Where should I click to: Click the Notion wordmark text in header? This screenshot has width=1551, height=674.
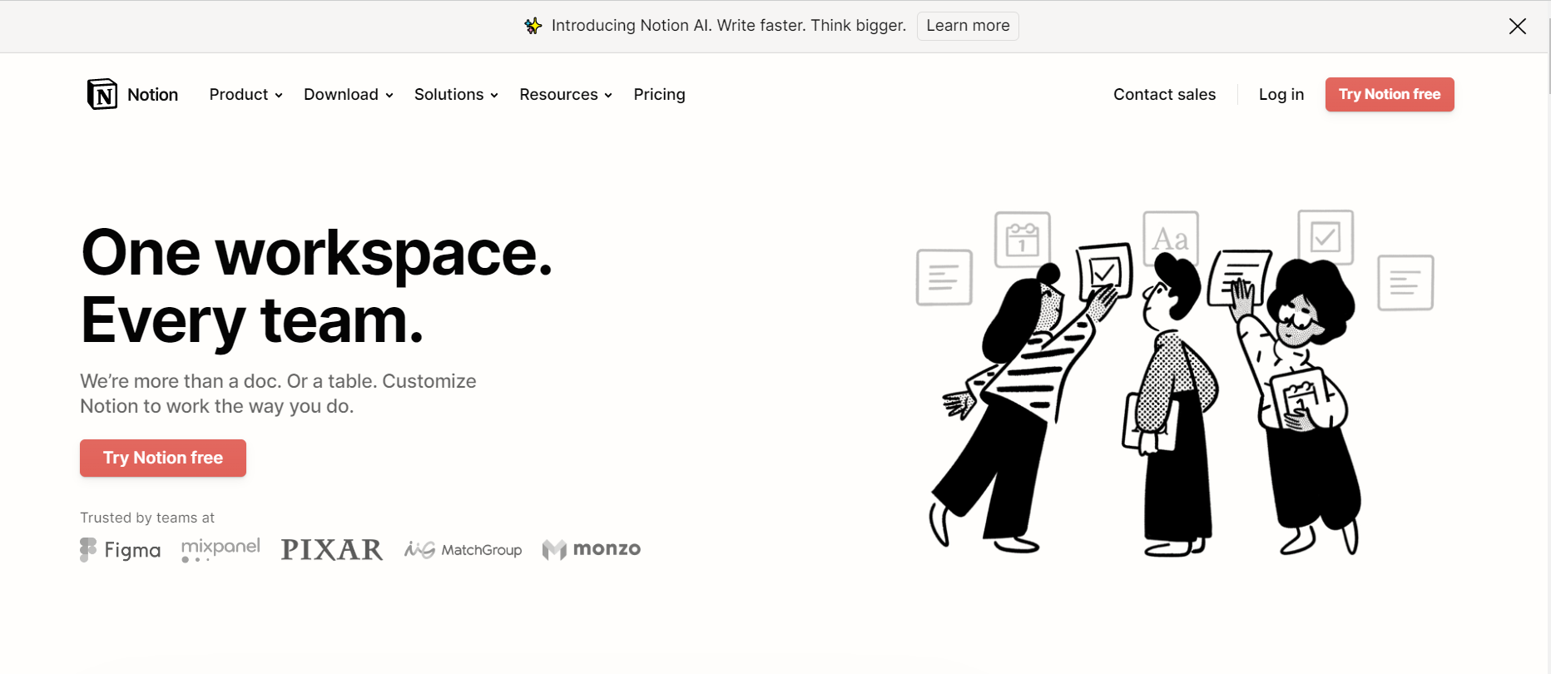click(153, 95)
